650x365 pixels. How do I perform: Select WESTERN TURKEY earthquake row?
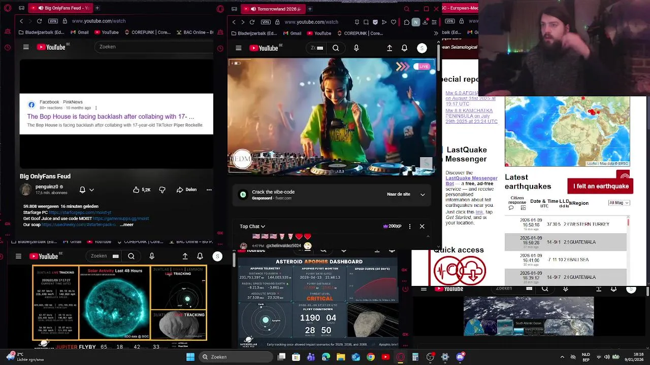coord(566,224)
